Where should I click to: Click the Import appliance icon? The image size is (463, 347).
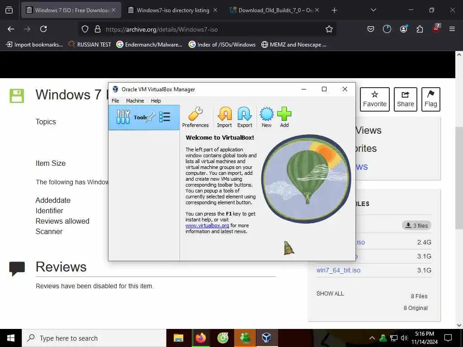coord(224,117)
